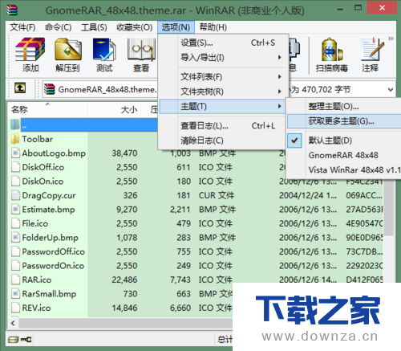The width and height of the screenshot is (401, 351).
Task: Open the Favorites (收藏夹) menu
Action: (x=134, y=27)
